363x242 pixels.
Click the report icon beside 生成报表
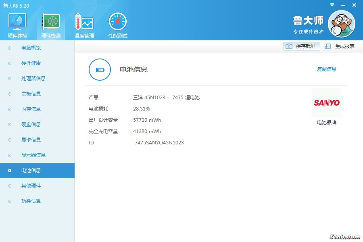tap(328, 46)
